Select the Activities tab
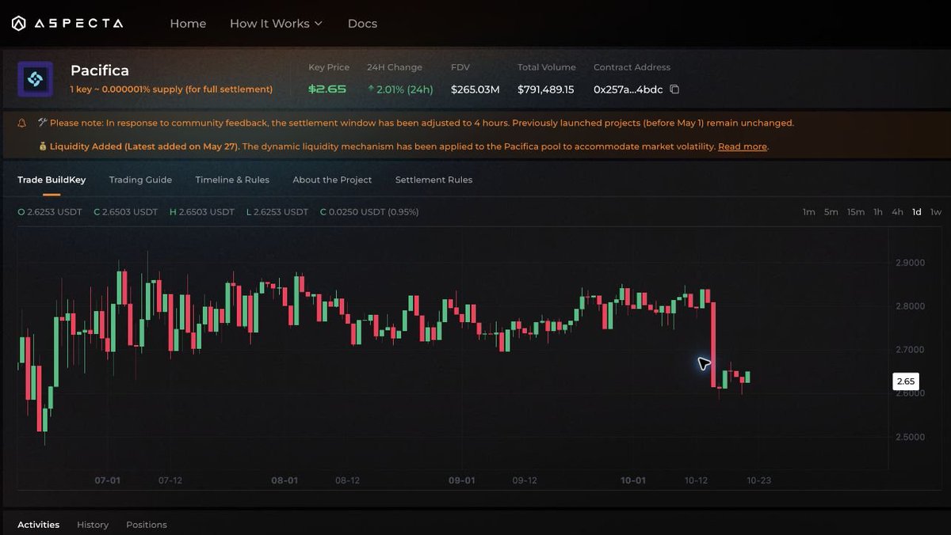This screenshot has height=535, width=951. (38, 525)
